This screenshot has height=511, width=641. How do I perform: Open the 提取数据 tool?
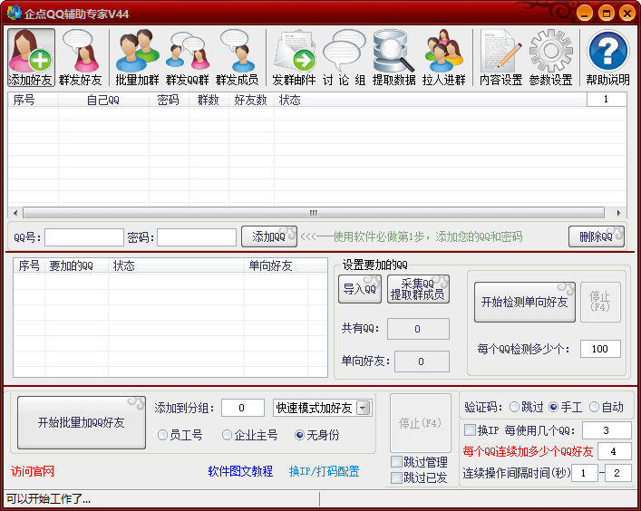click(394, 58)
